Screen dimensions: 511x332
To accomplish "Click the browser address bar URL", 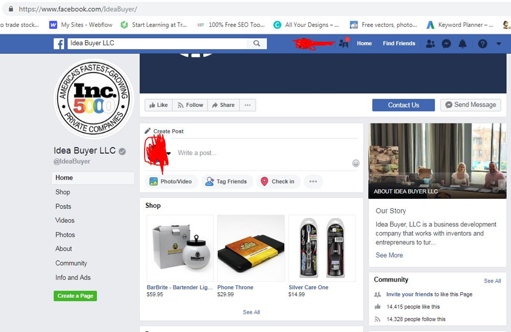I will coord(78,9).
